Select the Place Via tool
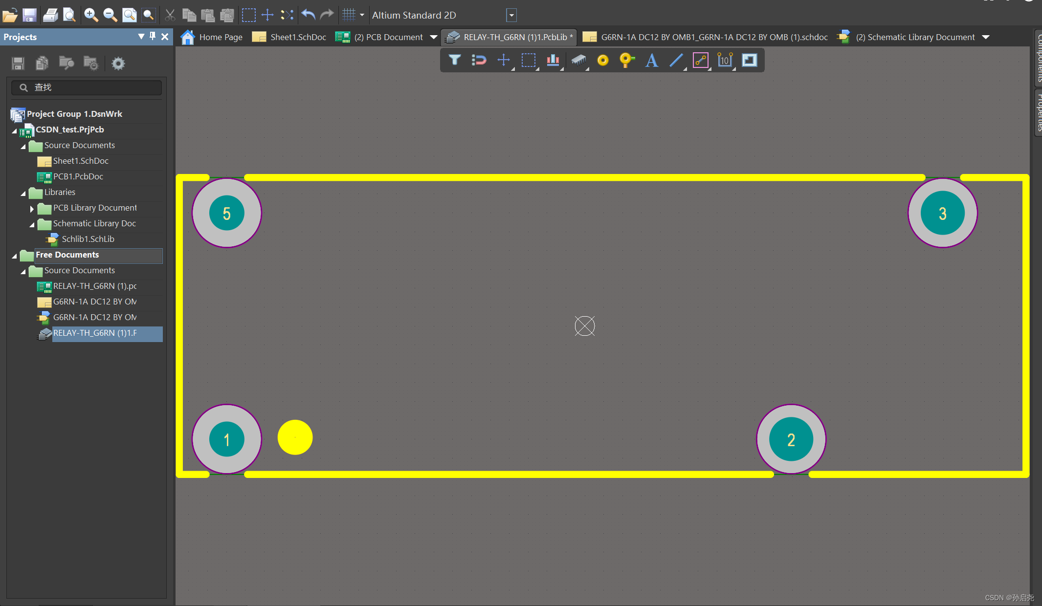Screen dimensions: 1042x606 626,60
